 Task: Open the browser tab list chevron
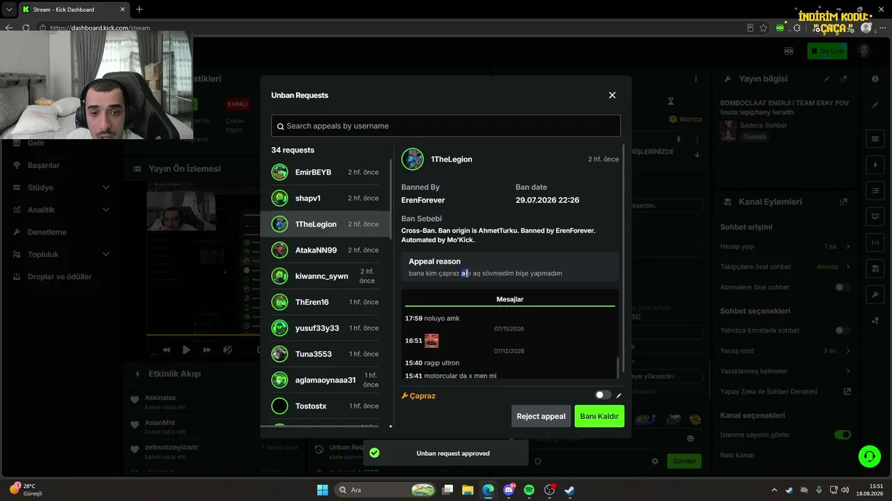(9, 9)
